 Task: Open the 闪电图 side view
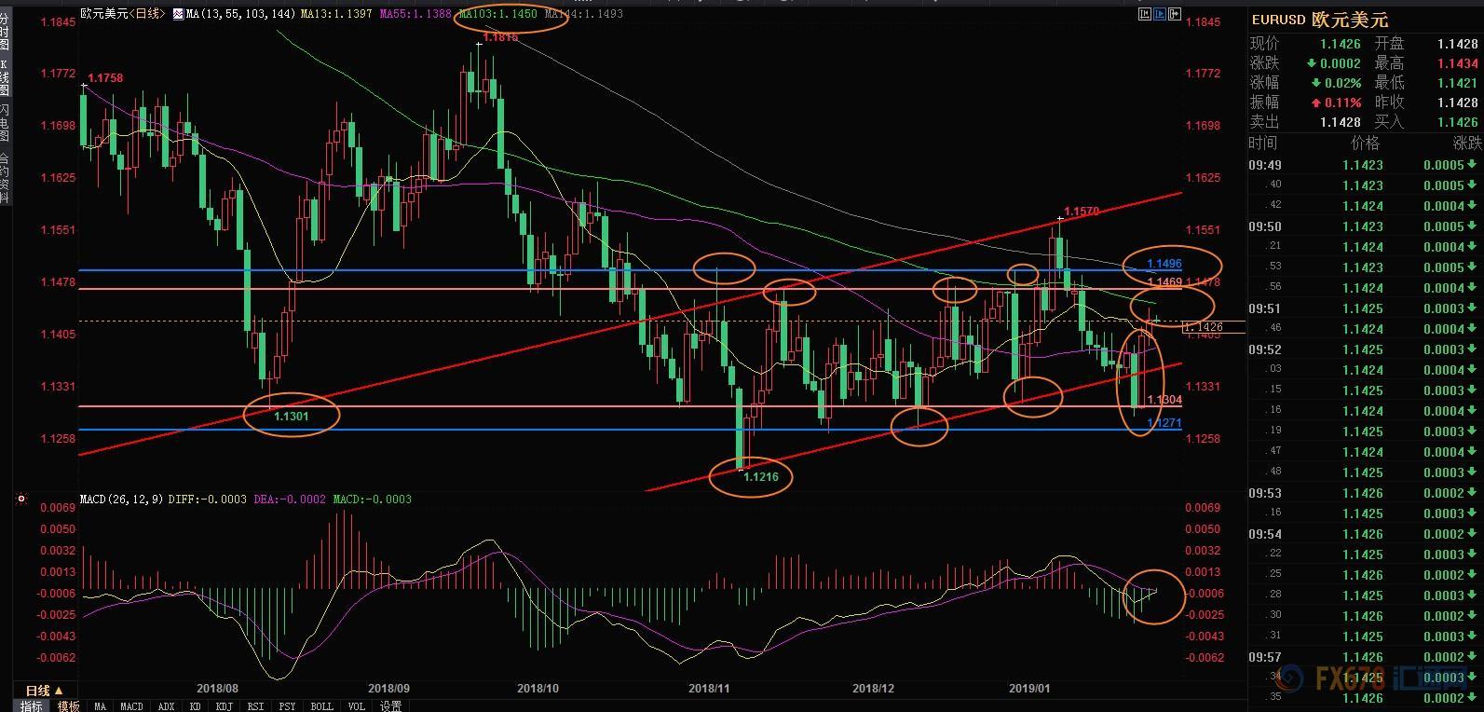[5, 121]
